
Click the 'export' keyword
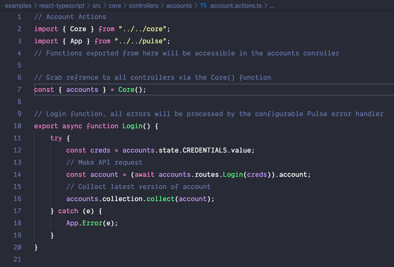46,126
